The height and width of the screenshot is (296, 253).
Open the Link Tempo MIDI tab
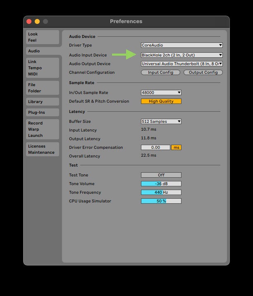(43, 68)
